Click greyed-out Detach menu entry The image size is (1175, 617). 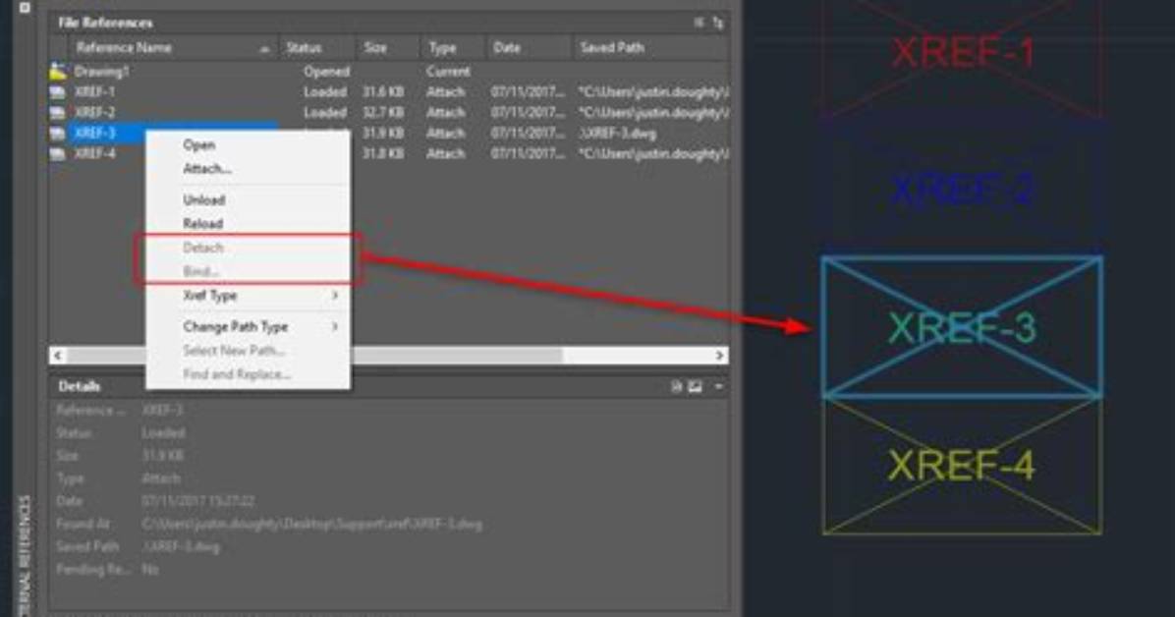coord(203,248)
